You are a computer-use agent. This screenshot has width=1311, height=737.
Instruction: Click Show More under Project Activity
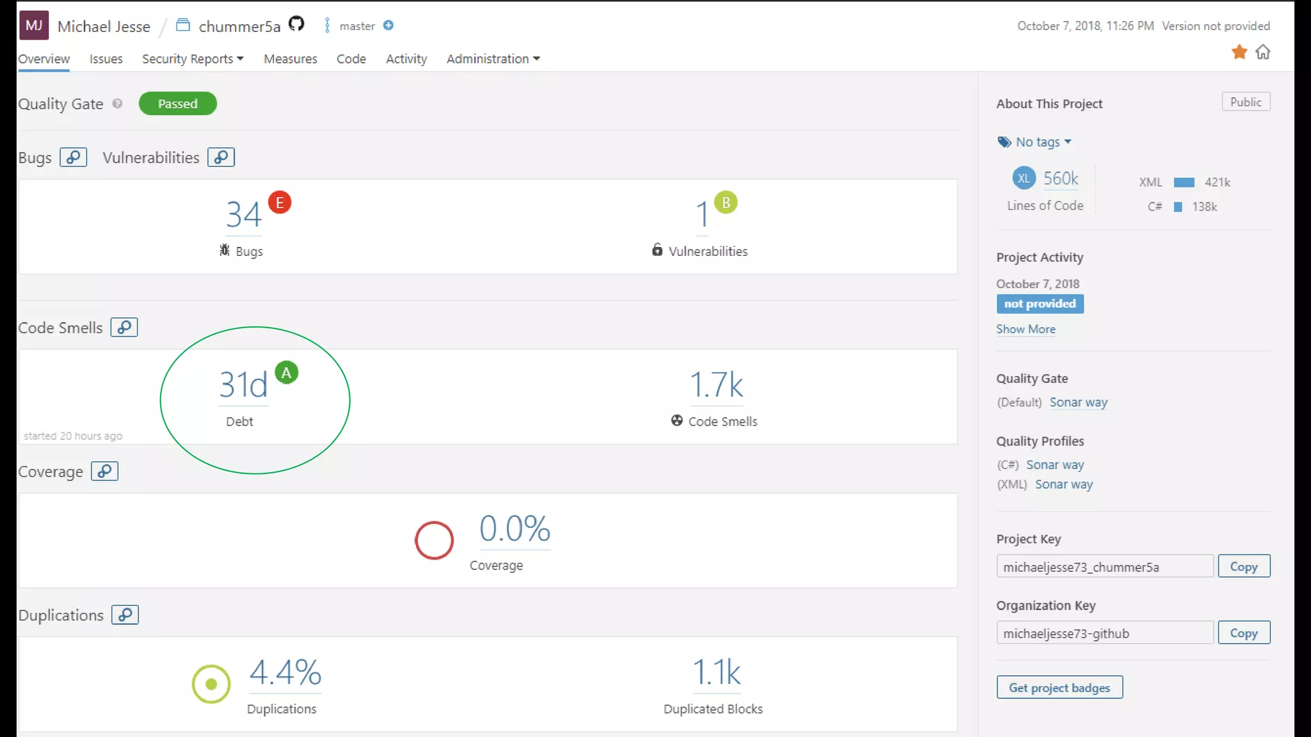[x=1025, y=329]
